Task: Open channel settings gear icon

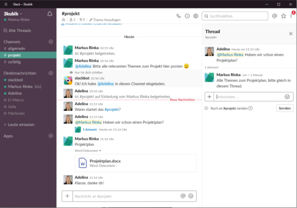Action: pyautogui.click(x=196, y=16)
